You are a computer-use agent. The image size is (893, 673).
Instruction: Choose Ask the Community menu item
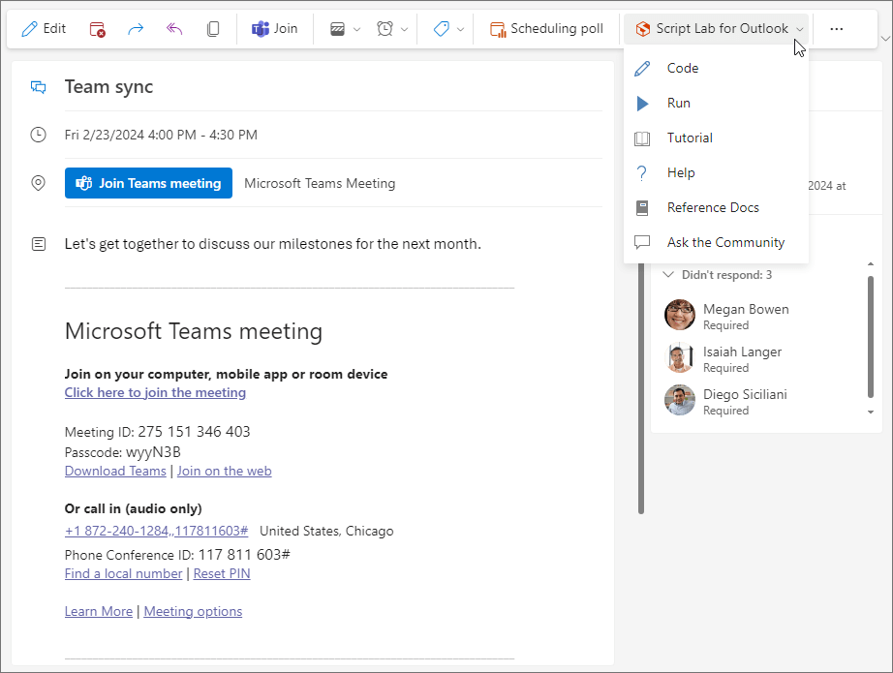coord(716,242)
